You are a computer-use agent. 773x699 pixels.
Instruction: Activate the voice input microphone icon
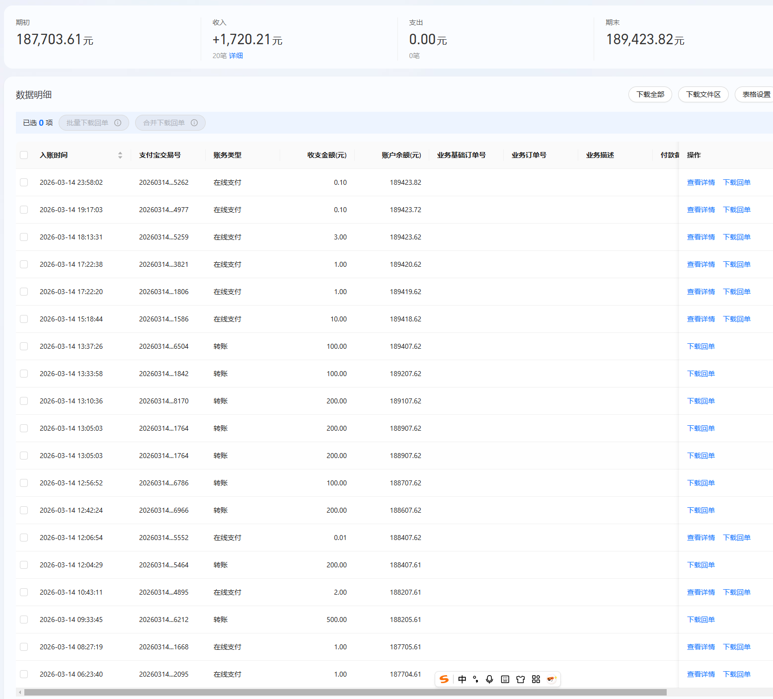[x=489, y=679]
